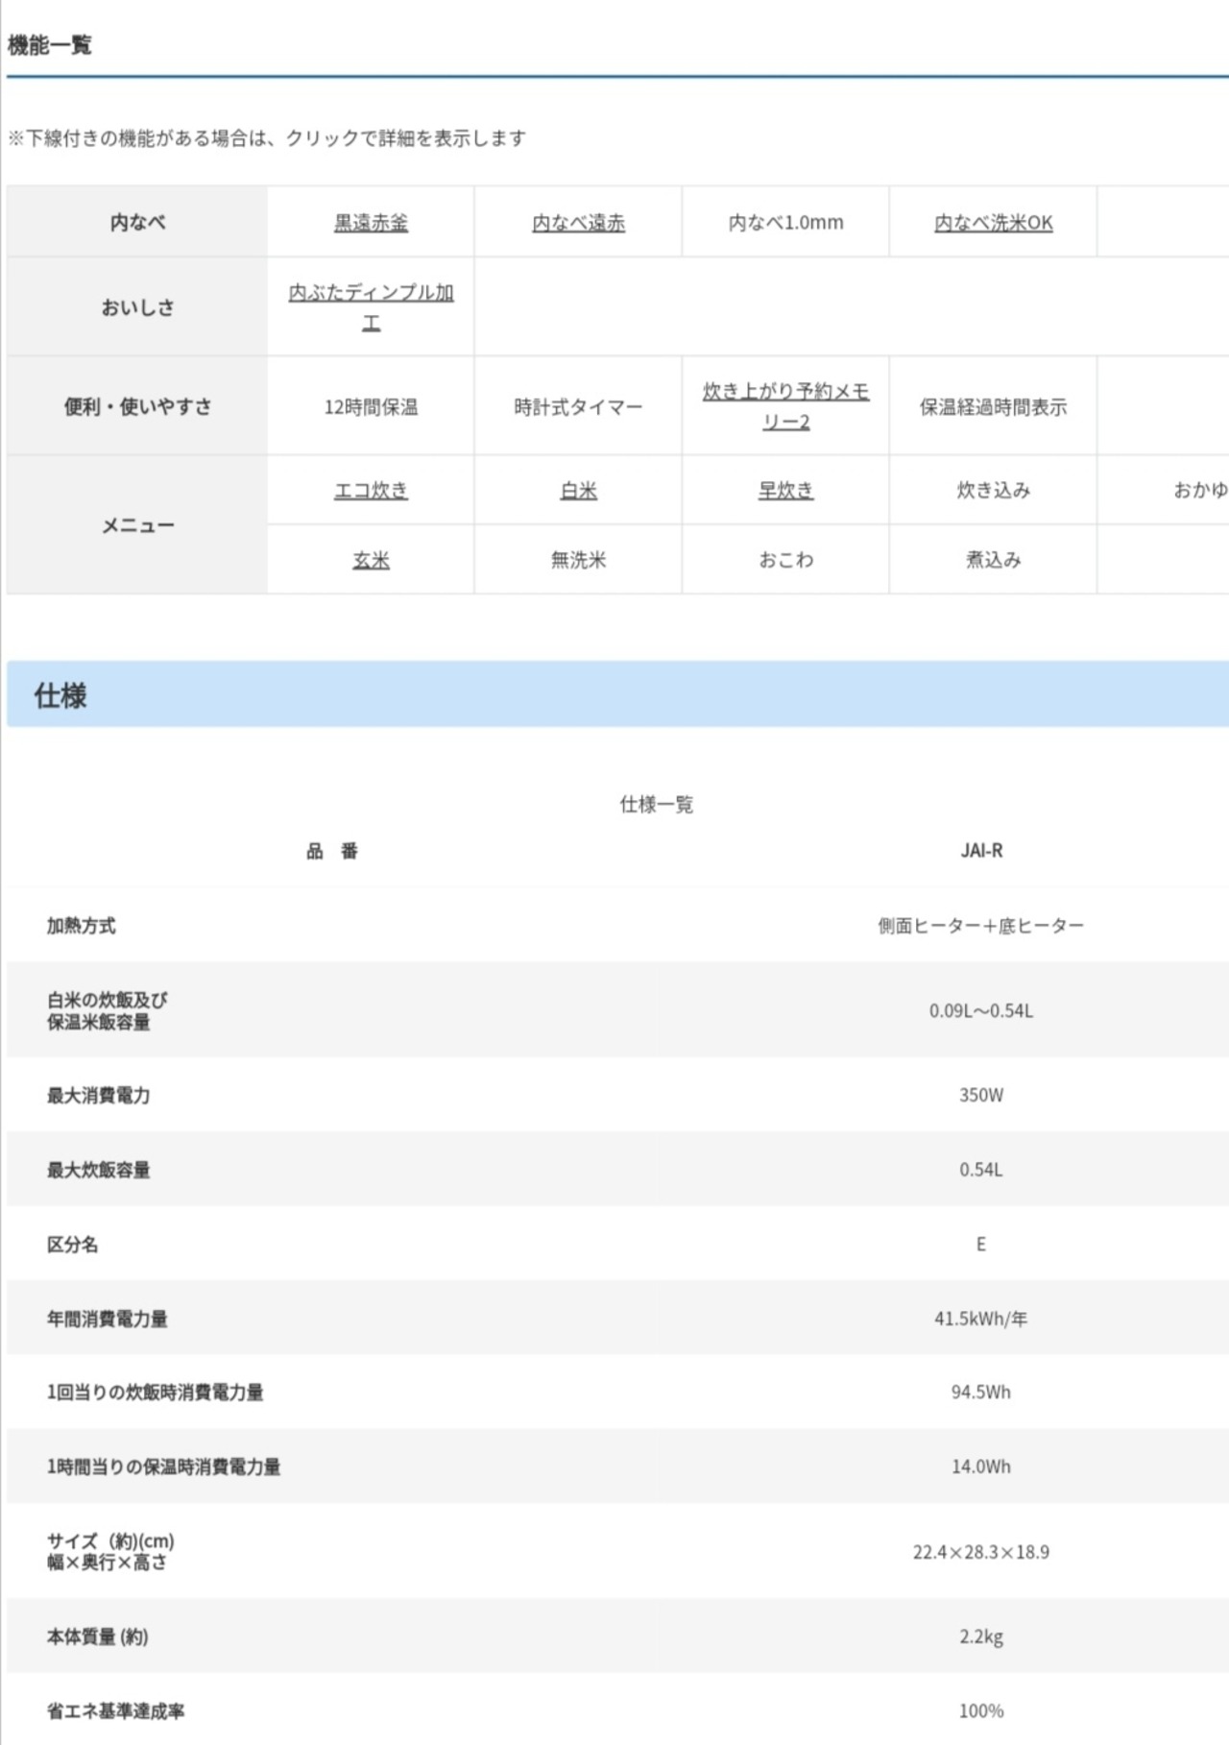
Task: Click the 時計式タイマー cell
Action: [578, 407]
